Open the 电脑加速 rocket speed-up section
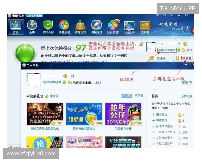This screenshot has width=202, height=162. pos(97,27)
